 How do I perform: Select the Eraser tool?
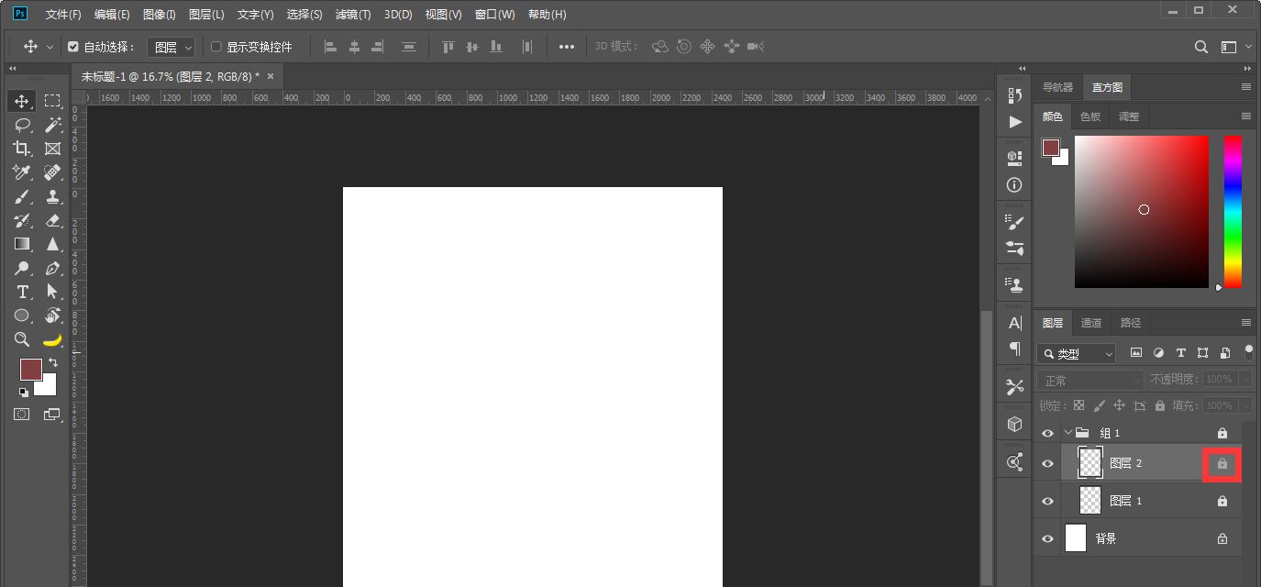coord(52,220)
